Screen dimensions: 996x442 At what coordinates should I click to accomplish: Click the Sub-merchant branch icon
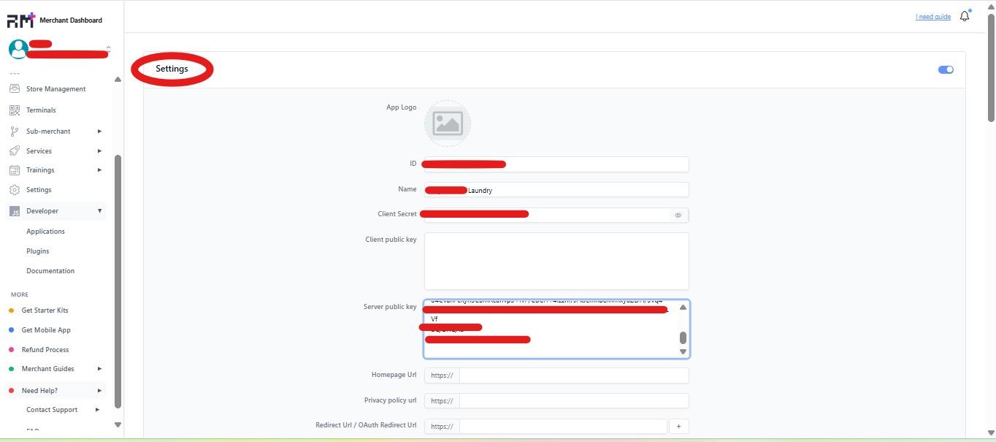click(x=14, y=131)
